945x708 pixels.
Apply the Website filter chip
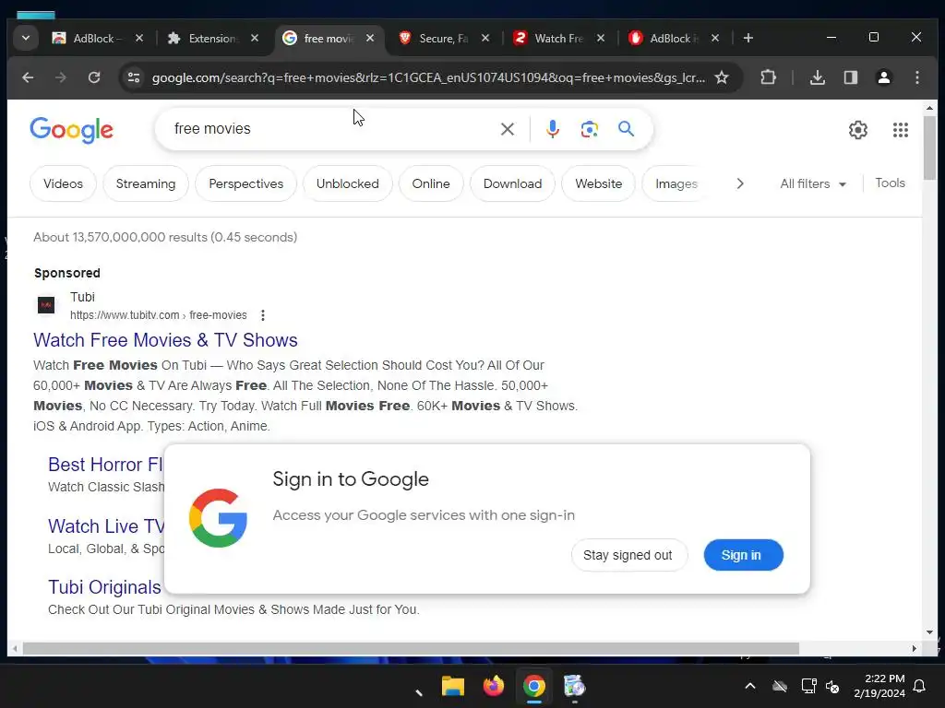coord(598,183)
